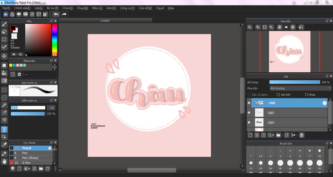333x177 pixels.
Task: Detach the Màu panel with float icon
Action: 51,21
